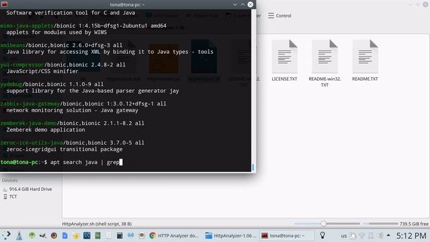The width and height of the screenshot is (430, 242).
Task: Open the KDE application launcher
Action: coord(7,235)
